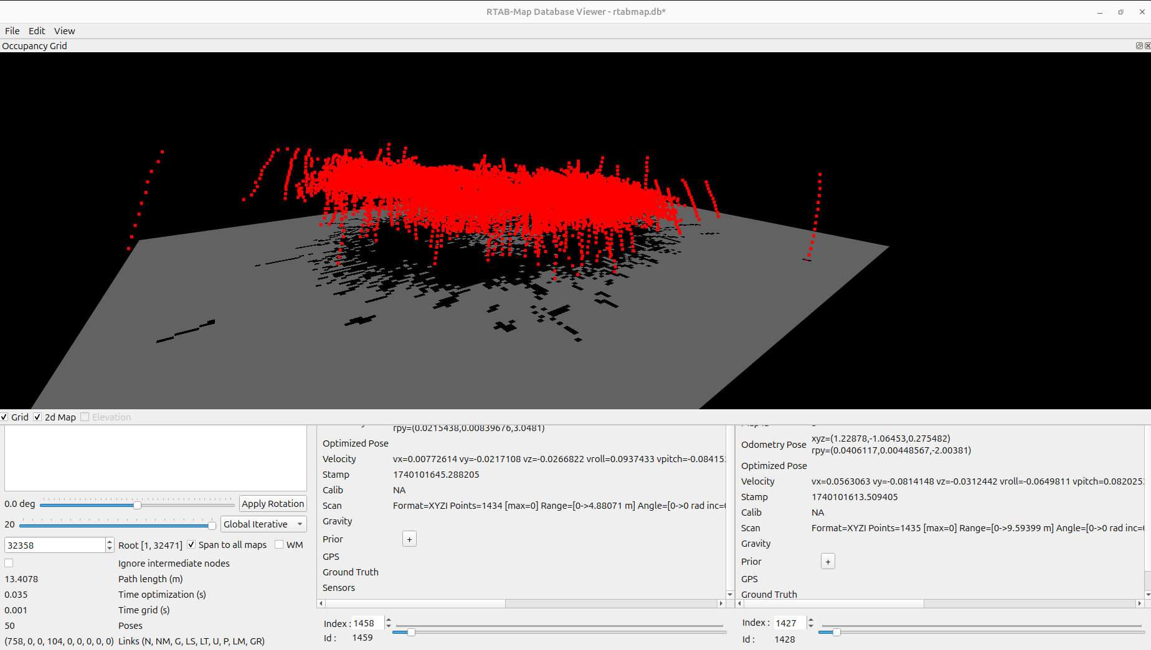This screenshot has height=650, width=1151.
Task: Uncheck the 2d Map checkbox
Action: [37, 417]
